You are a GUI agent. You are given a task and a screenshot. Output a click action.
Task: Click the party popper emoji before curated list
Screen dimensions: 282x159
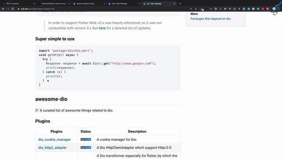click(x=37, y=110)
